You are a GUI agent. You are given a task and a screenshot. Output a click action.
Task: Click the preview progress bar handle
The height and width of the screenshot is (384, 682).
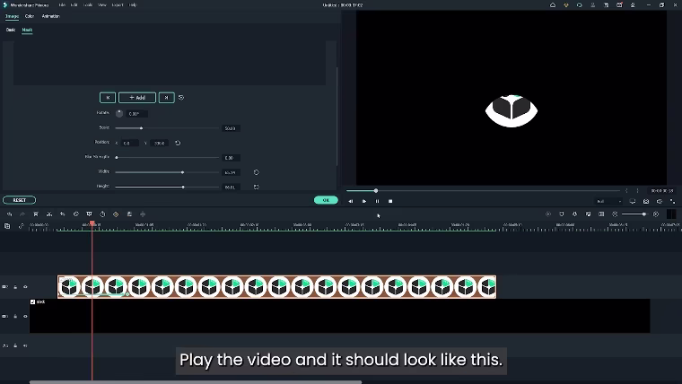376,190
